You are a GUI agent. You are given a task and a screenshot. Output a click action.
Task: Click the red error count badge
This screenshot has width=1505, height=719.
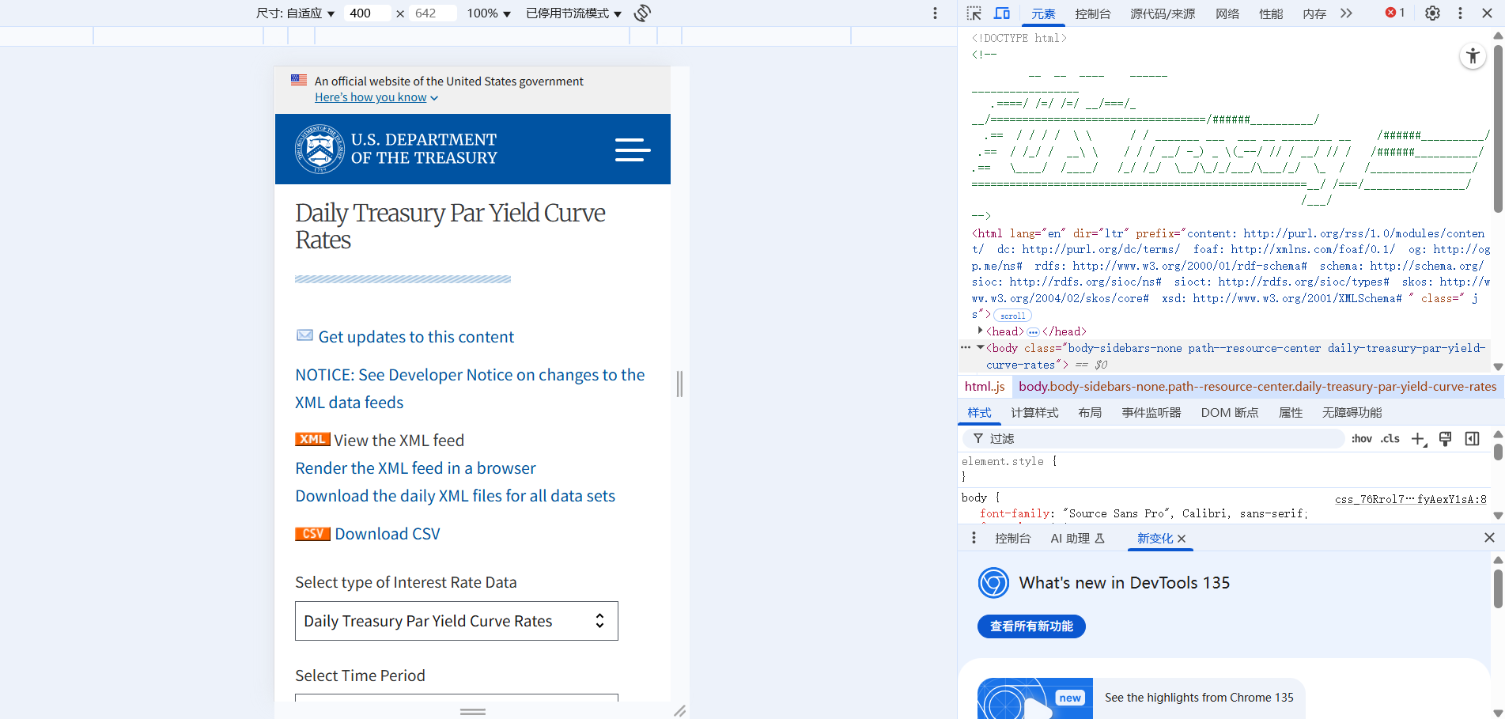1395,13
